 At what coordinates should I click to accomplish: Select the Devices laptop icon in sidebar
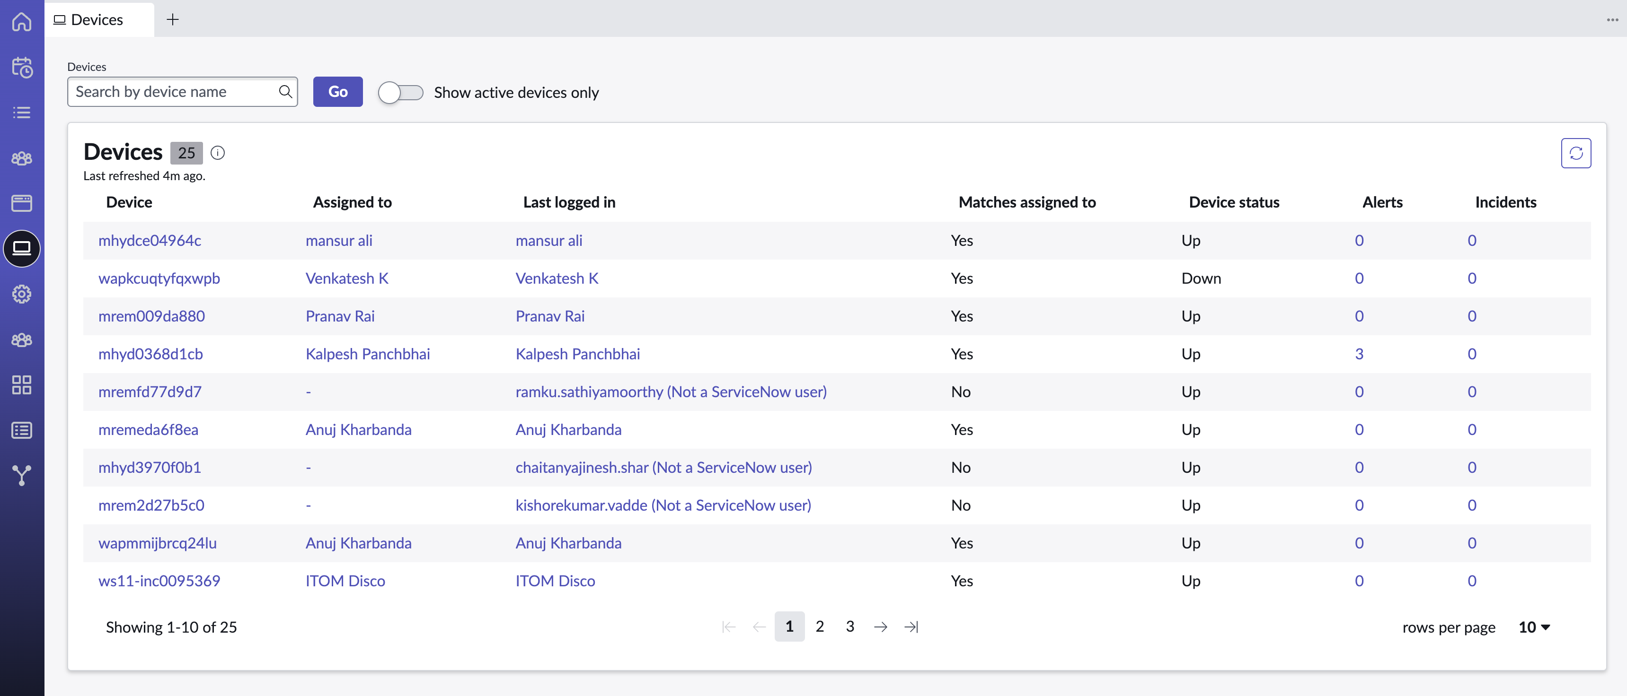21,249
